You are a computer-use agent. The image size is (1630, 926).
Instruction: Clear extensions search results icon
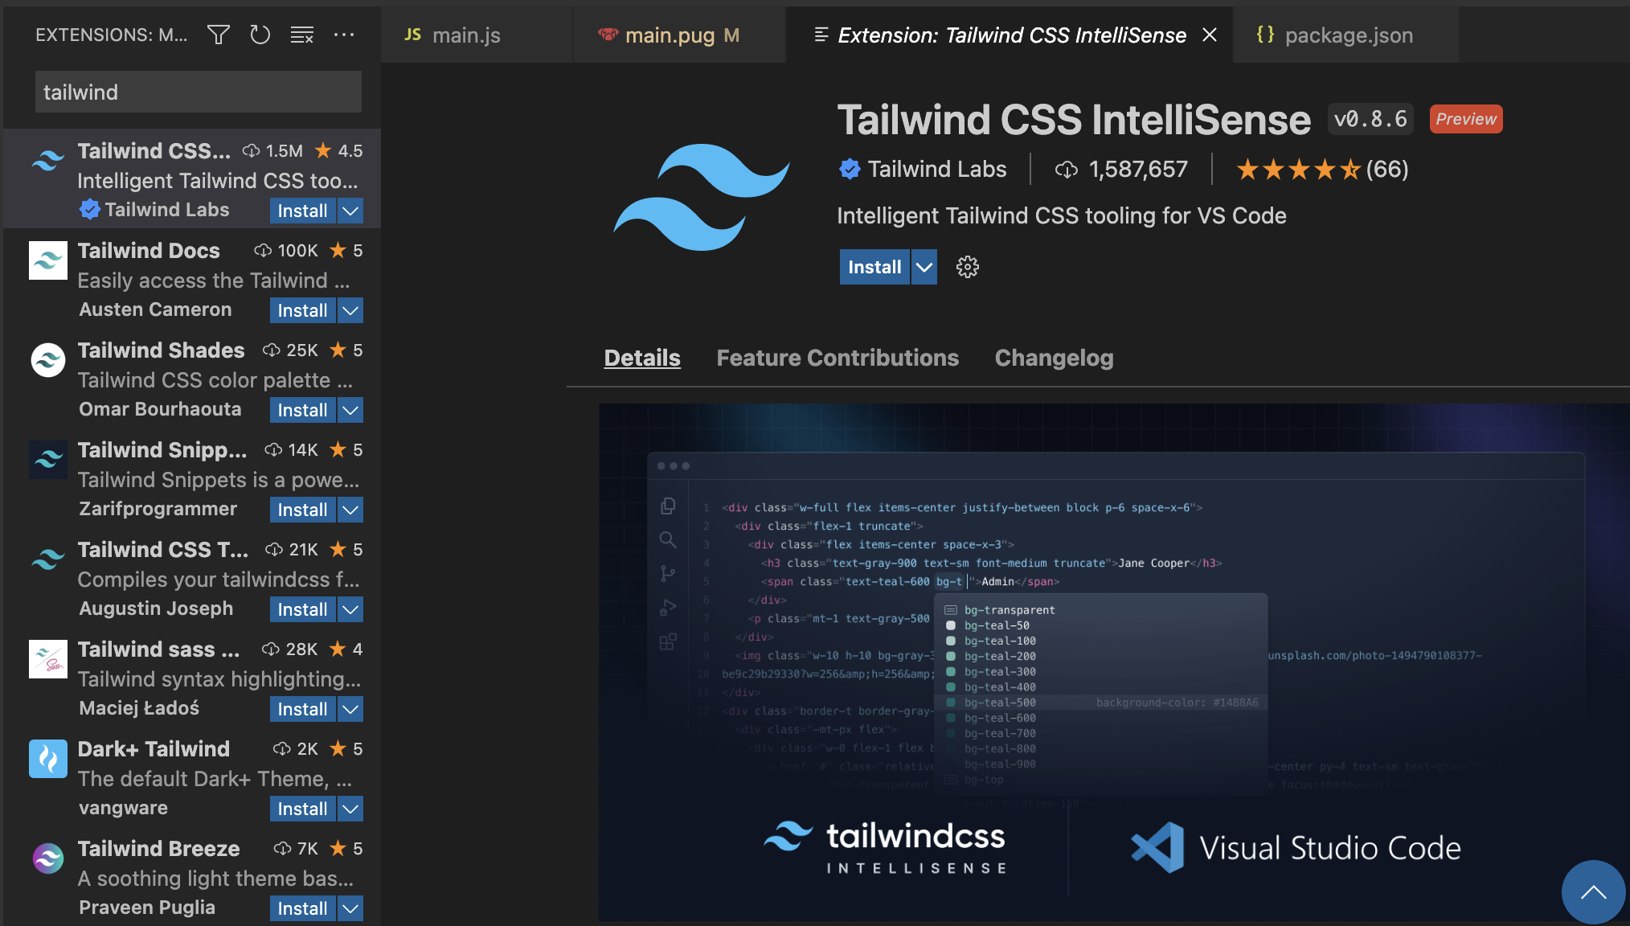tap(301, 35)
